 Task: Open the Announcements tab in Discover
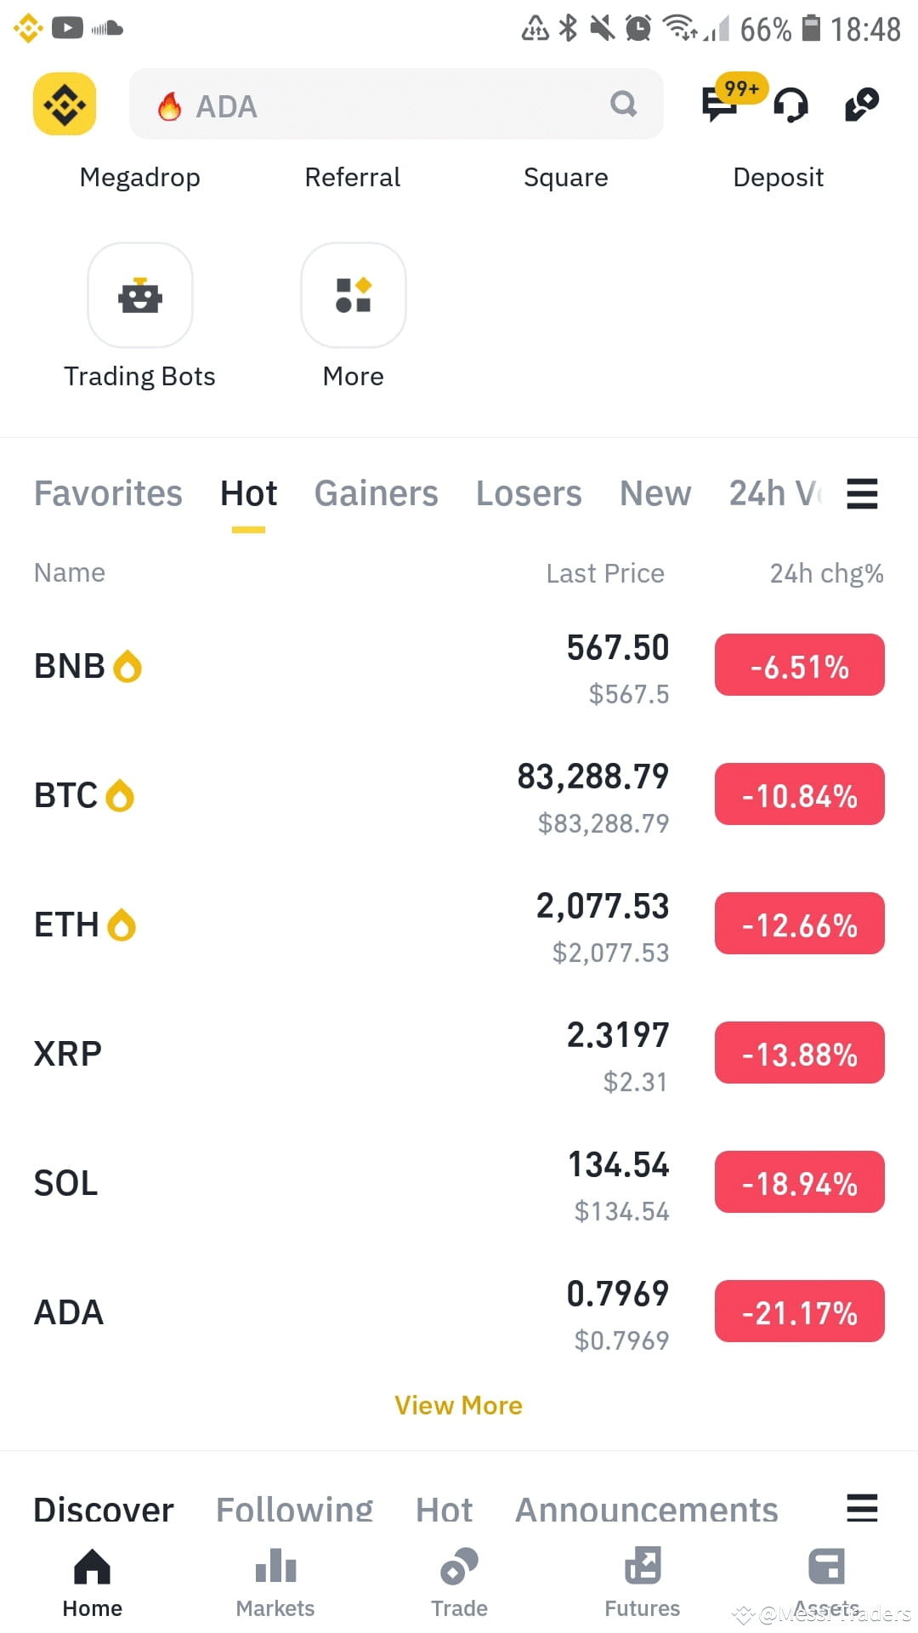[x=646, y=1510]
